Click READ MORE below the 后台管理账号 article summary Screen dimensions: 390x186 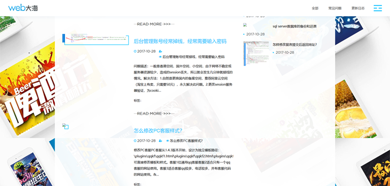tap(154, 113)
